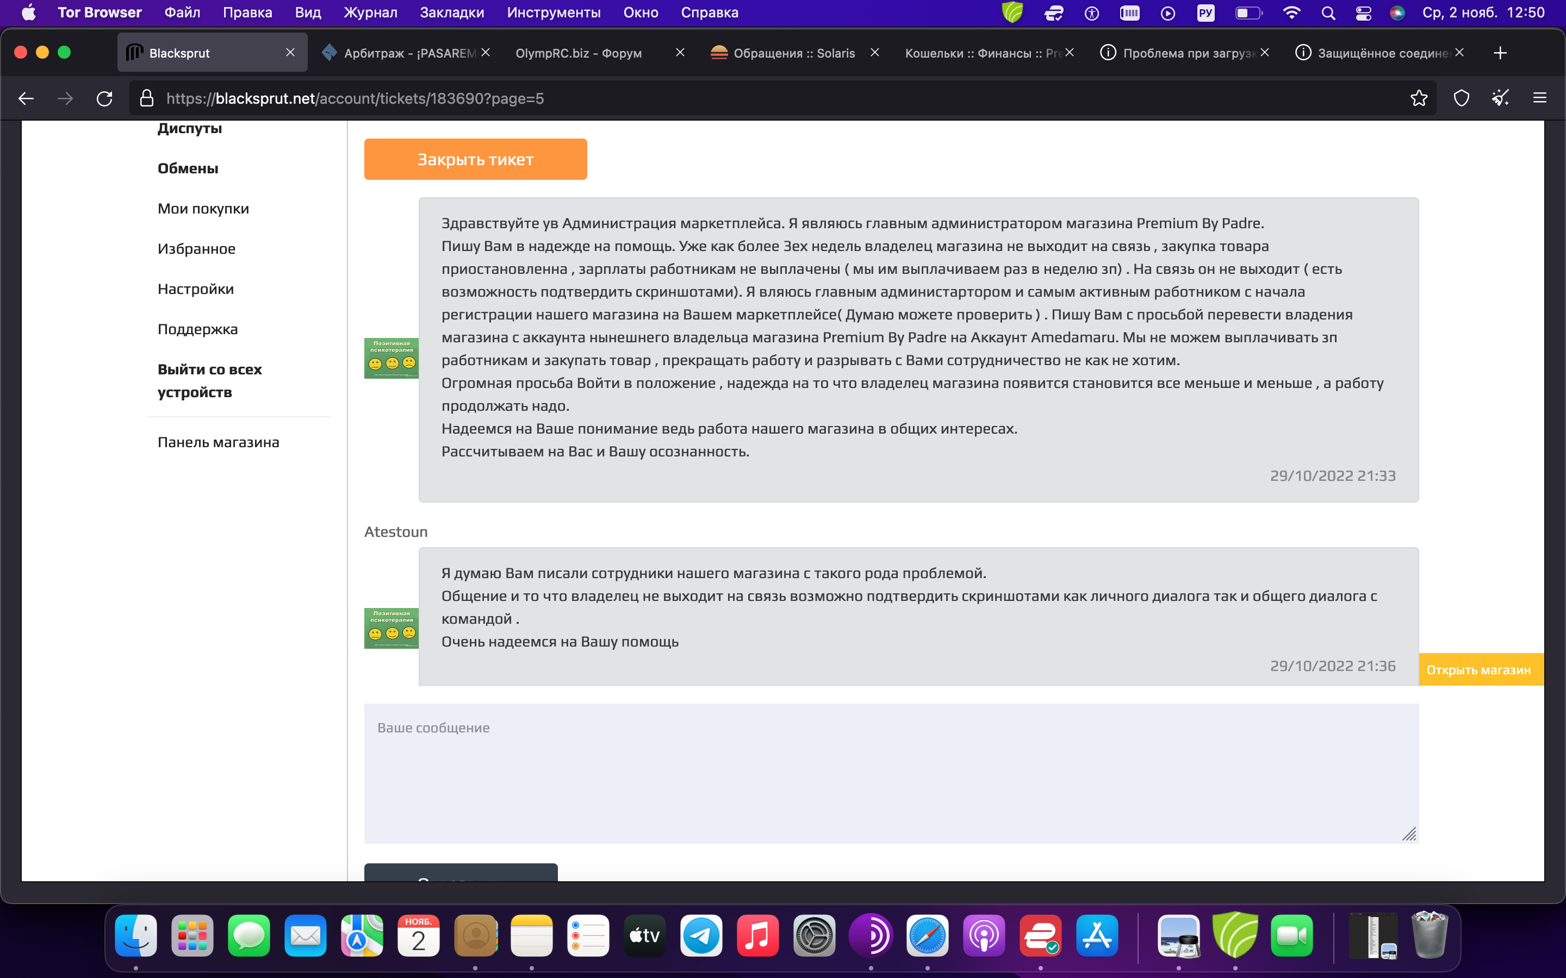
Task: Open Spotlight search in the menu bar
Action: 1328,13
